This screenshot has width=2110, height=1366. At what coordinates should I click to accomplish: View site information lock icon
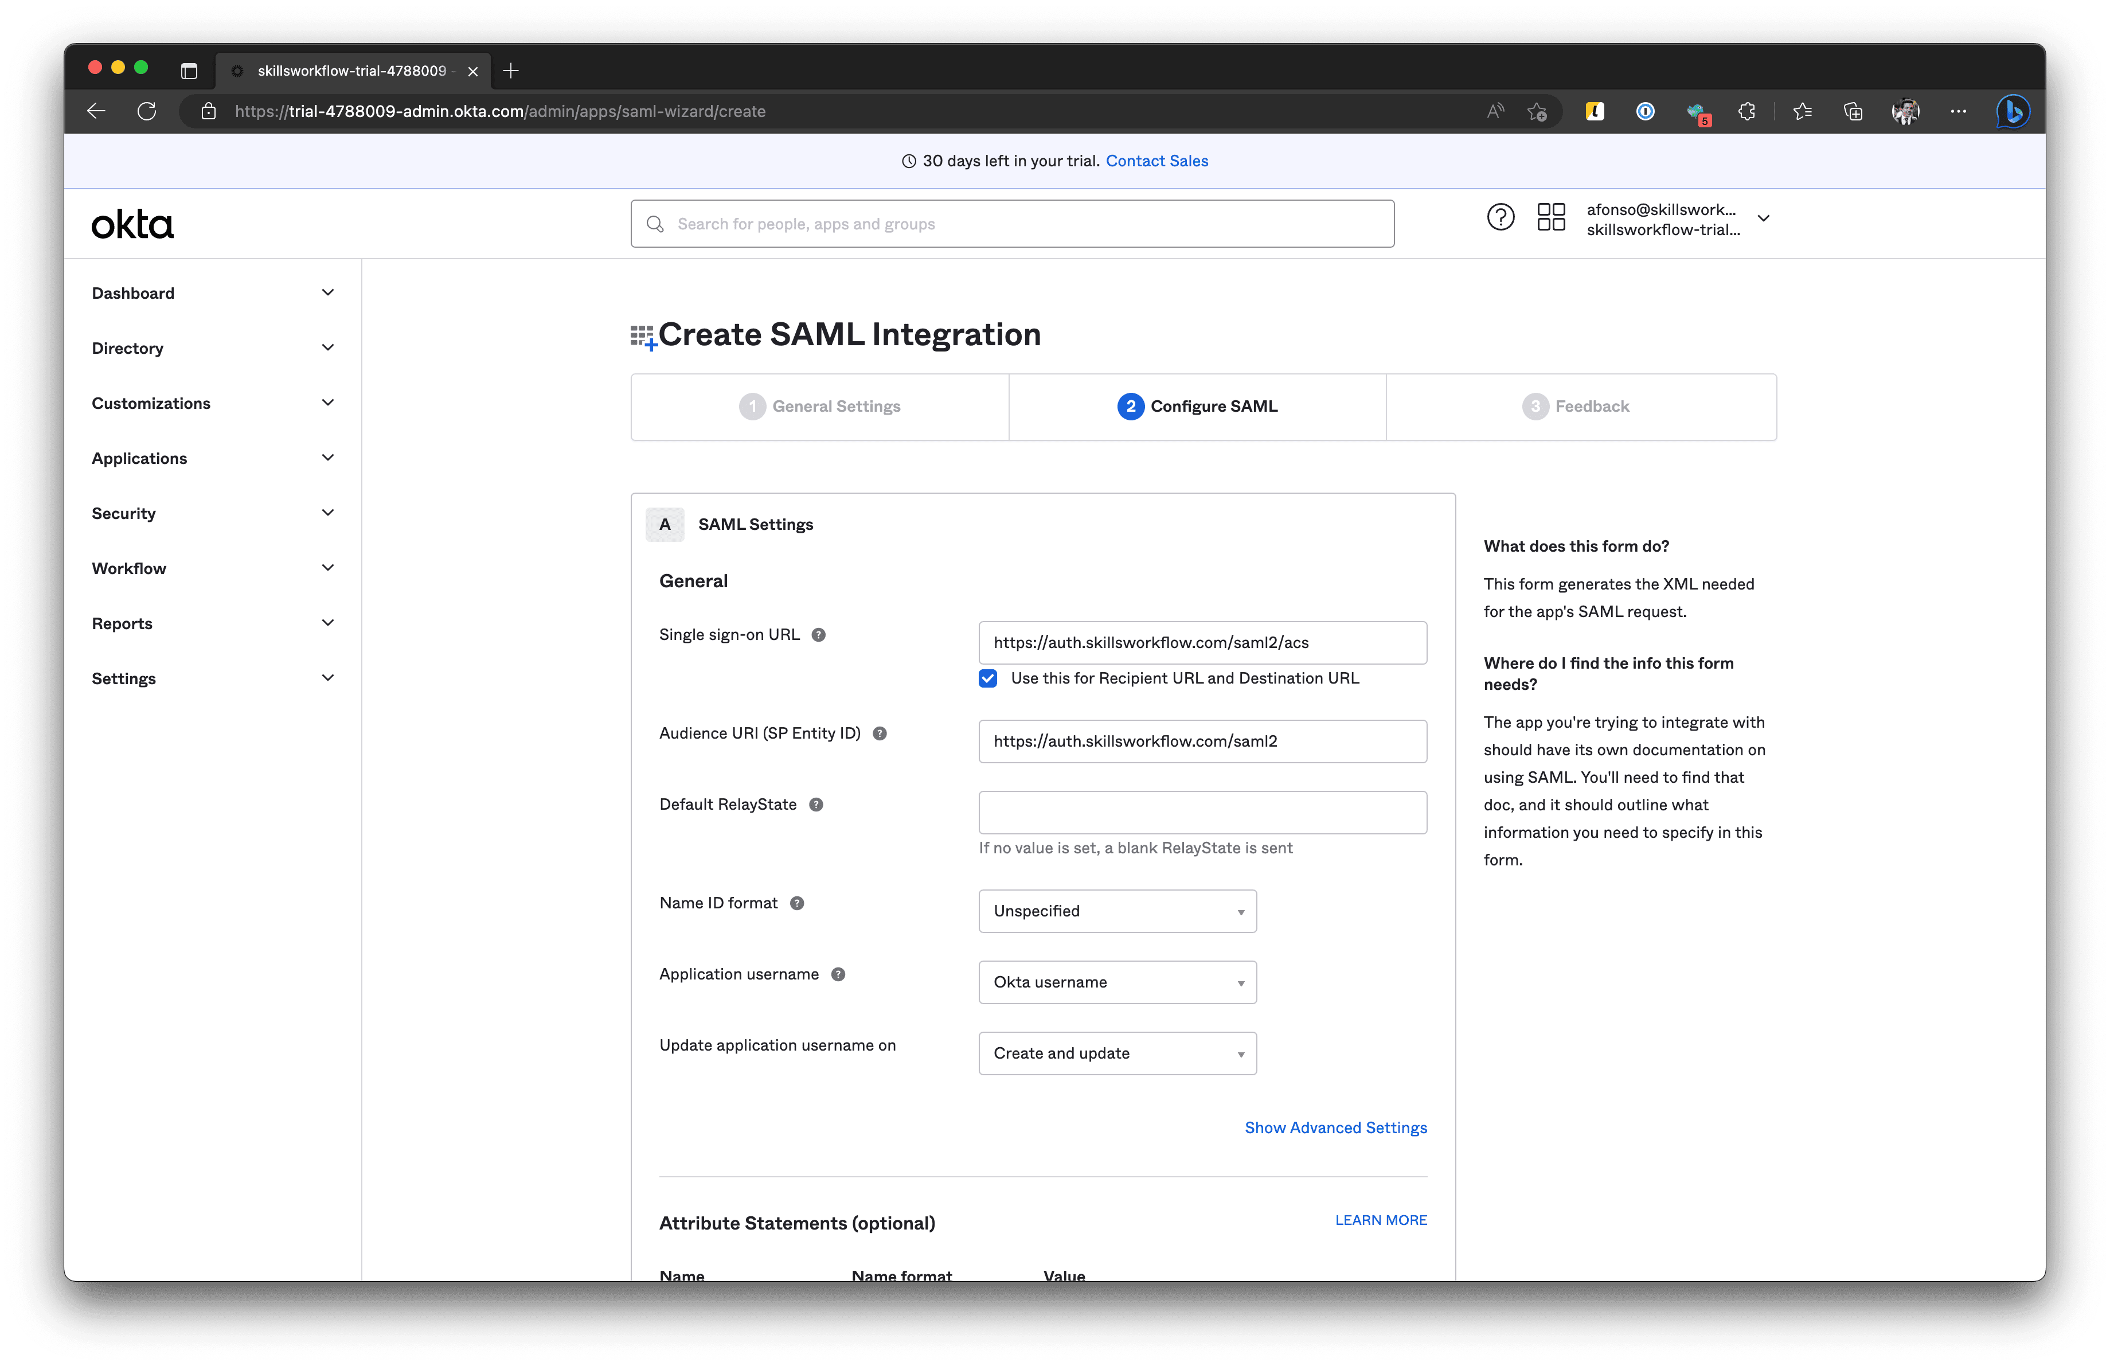click(x=208, y=111)
